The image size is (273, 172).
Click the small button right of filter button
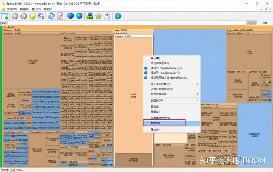pyautogui.click(x=265, y=23)
